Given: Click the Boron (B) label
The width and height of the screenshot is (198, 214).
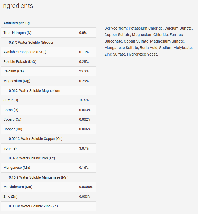Looking at the screenshot, I should pyautogui.click(x=11, y=110).
